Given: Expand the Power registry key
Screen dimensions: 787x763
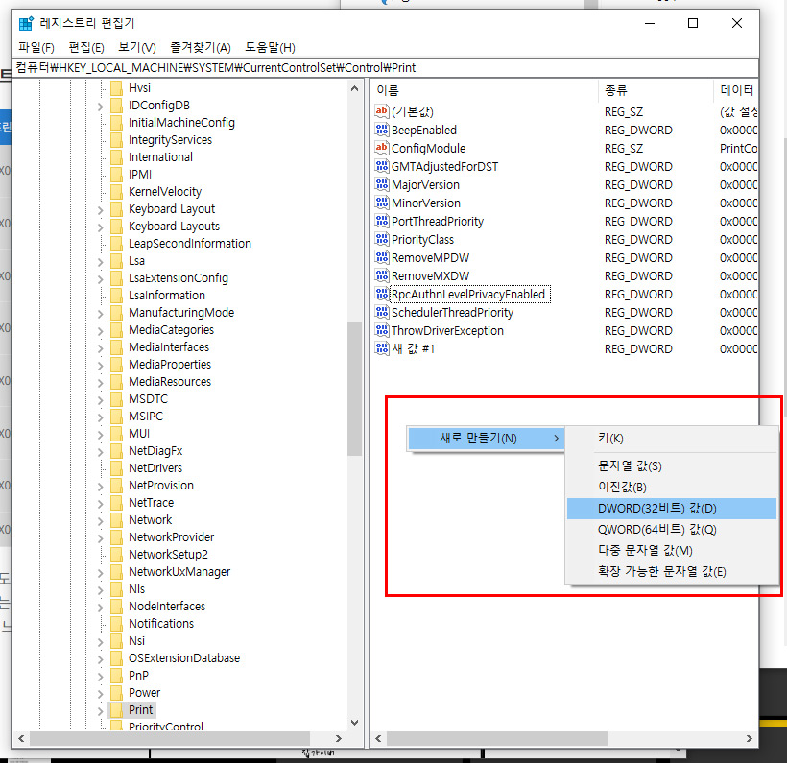Looking at the screenshot, I should coord(100,692).
